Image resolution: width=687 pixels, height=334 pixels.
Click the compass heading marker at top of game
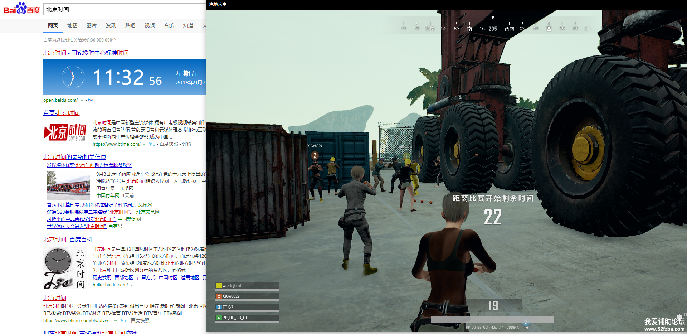pyautogui.click(x=493, y=18)
